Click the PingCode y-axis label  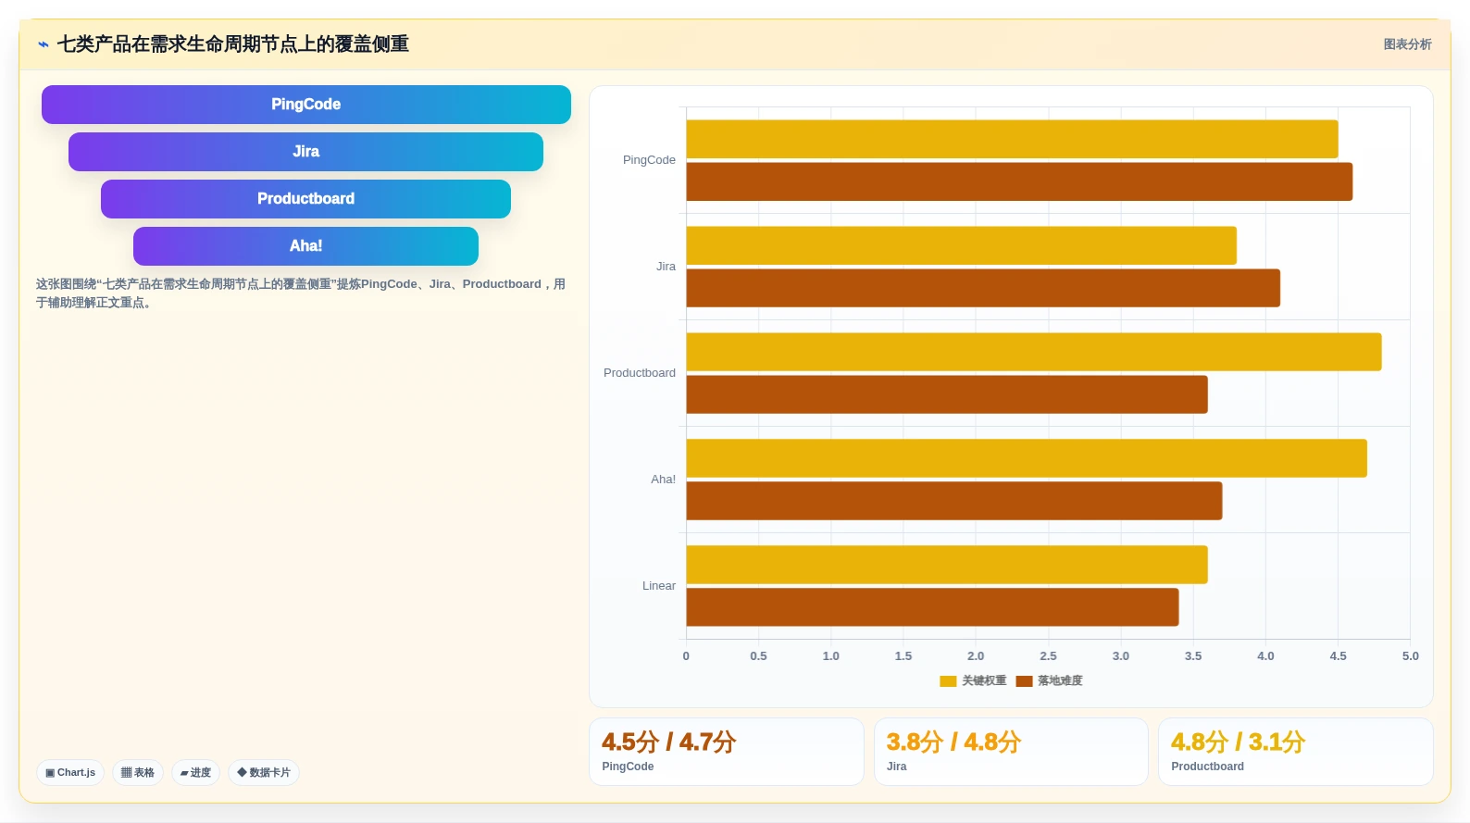pos(649,160)
